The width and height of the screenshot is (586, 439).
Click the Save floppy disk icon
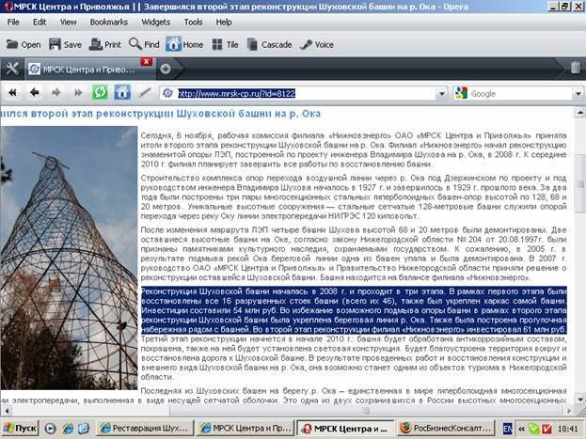pos(55,44)
